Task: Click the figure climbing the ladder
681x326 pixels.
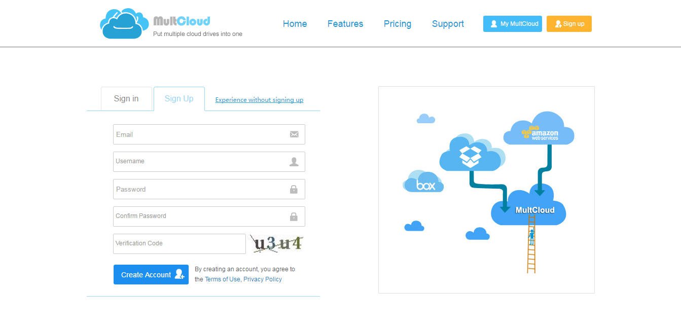Action: (531, 237)
